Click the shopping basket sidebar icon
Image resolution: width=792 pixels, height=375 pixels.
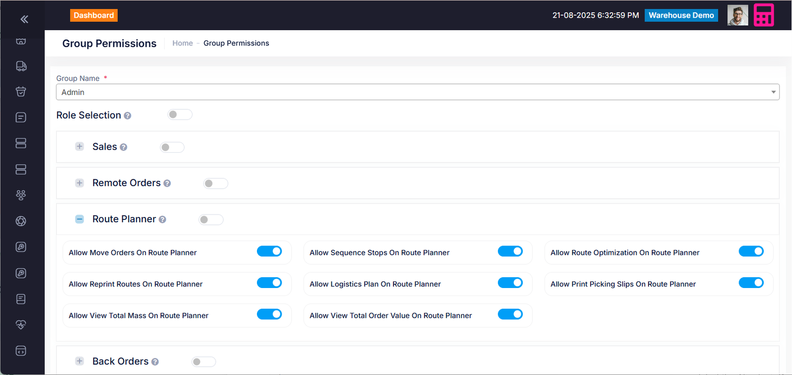(x=21, y=91)
